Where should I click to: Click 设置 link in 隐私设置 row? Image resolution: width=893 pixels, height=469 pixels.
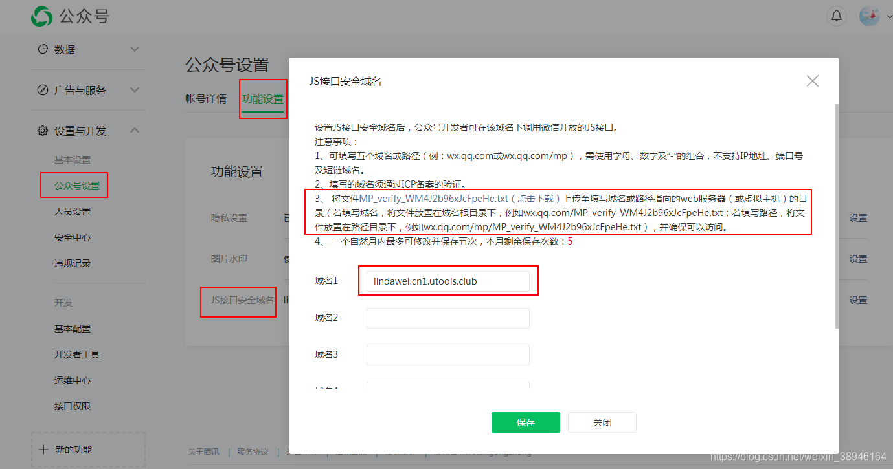(858, 218)
